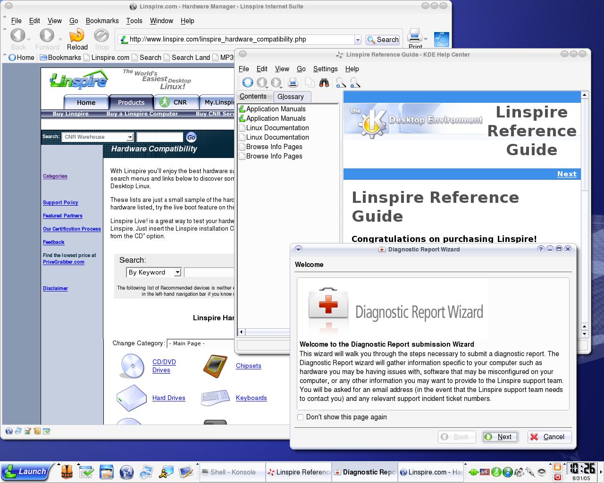
Task: Switch to Shell - Konsole in the taskbar
Action: tap(231, 472)
